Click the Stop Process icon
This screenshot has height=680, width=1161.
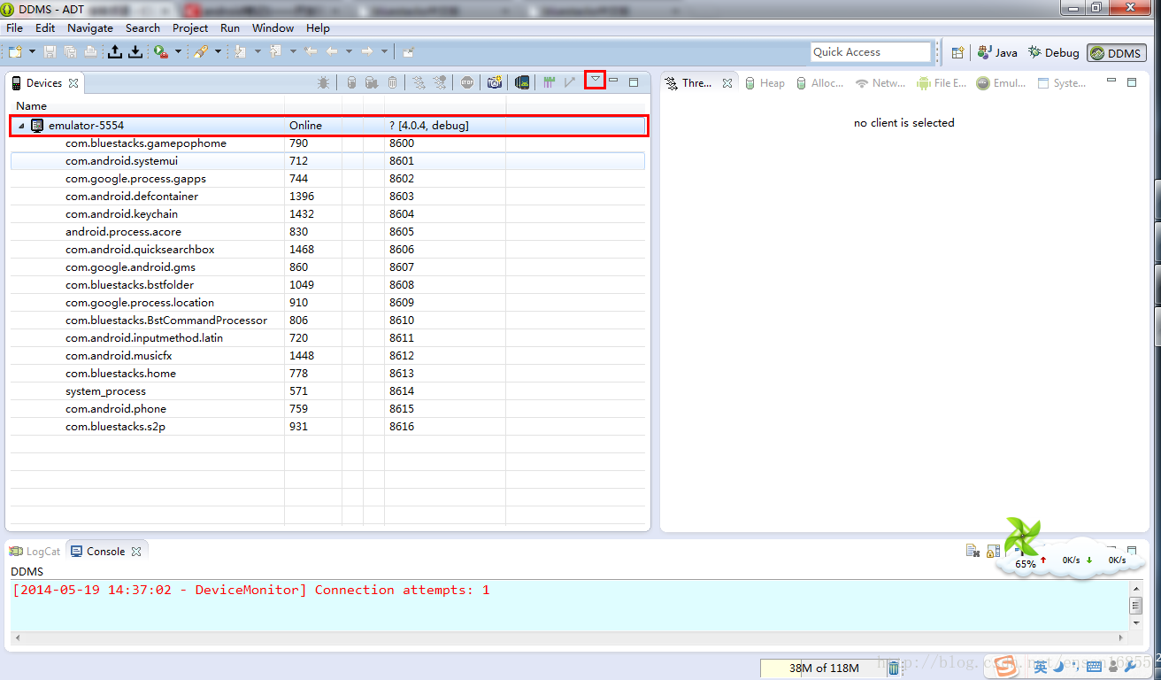click(x=467, y=82)
